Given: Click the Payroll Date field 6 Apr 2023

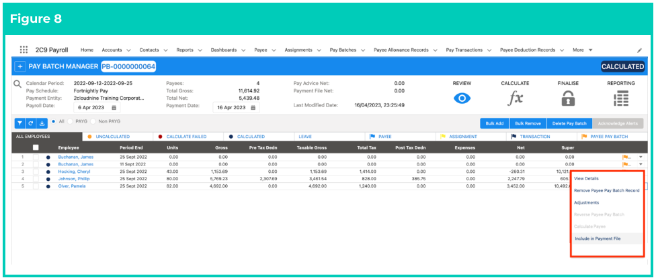Looking at the screenshot, I should pos(97,107).
